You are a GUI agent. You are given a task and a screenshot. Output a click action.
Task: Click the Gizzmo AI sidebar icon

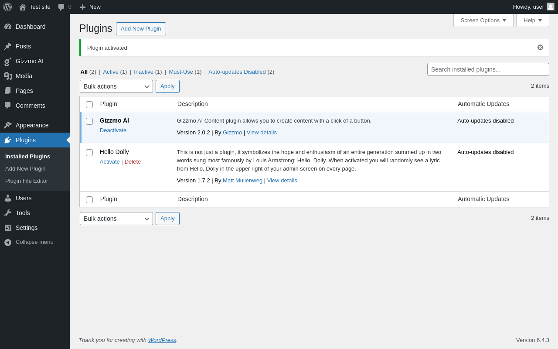[x=8, y=61]
